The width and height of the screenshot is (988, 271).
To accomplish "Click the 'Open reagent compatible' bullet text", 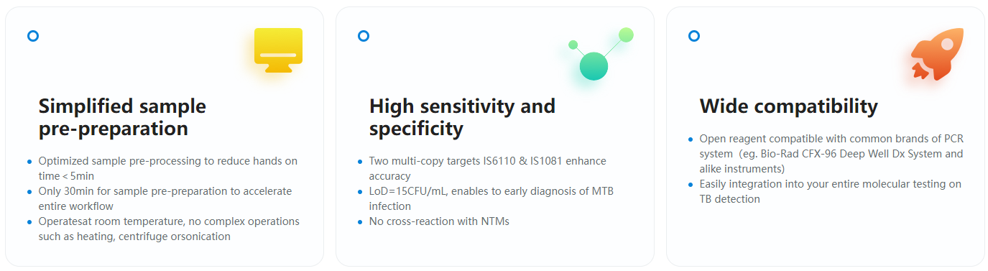I will pyautogui.click(x=831, y=153).
